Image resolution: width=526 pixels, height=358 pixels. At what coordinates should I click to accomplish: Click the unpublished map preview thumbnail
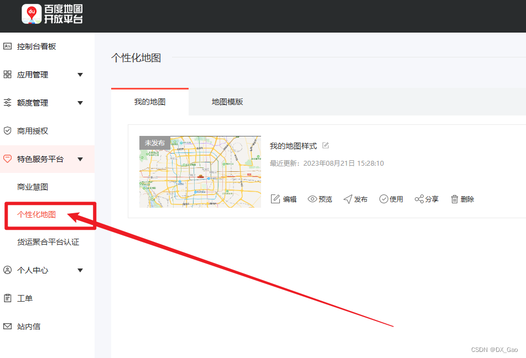[200, 172]
